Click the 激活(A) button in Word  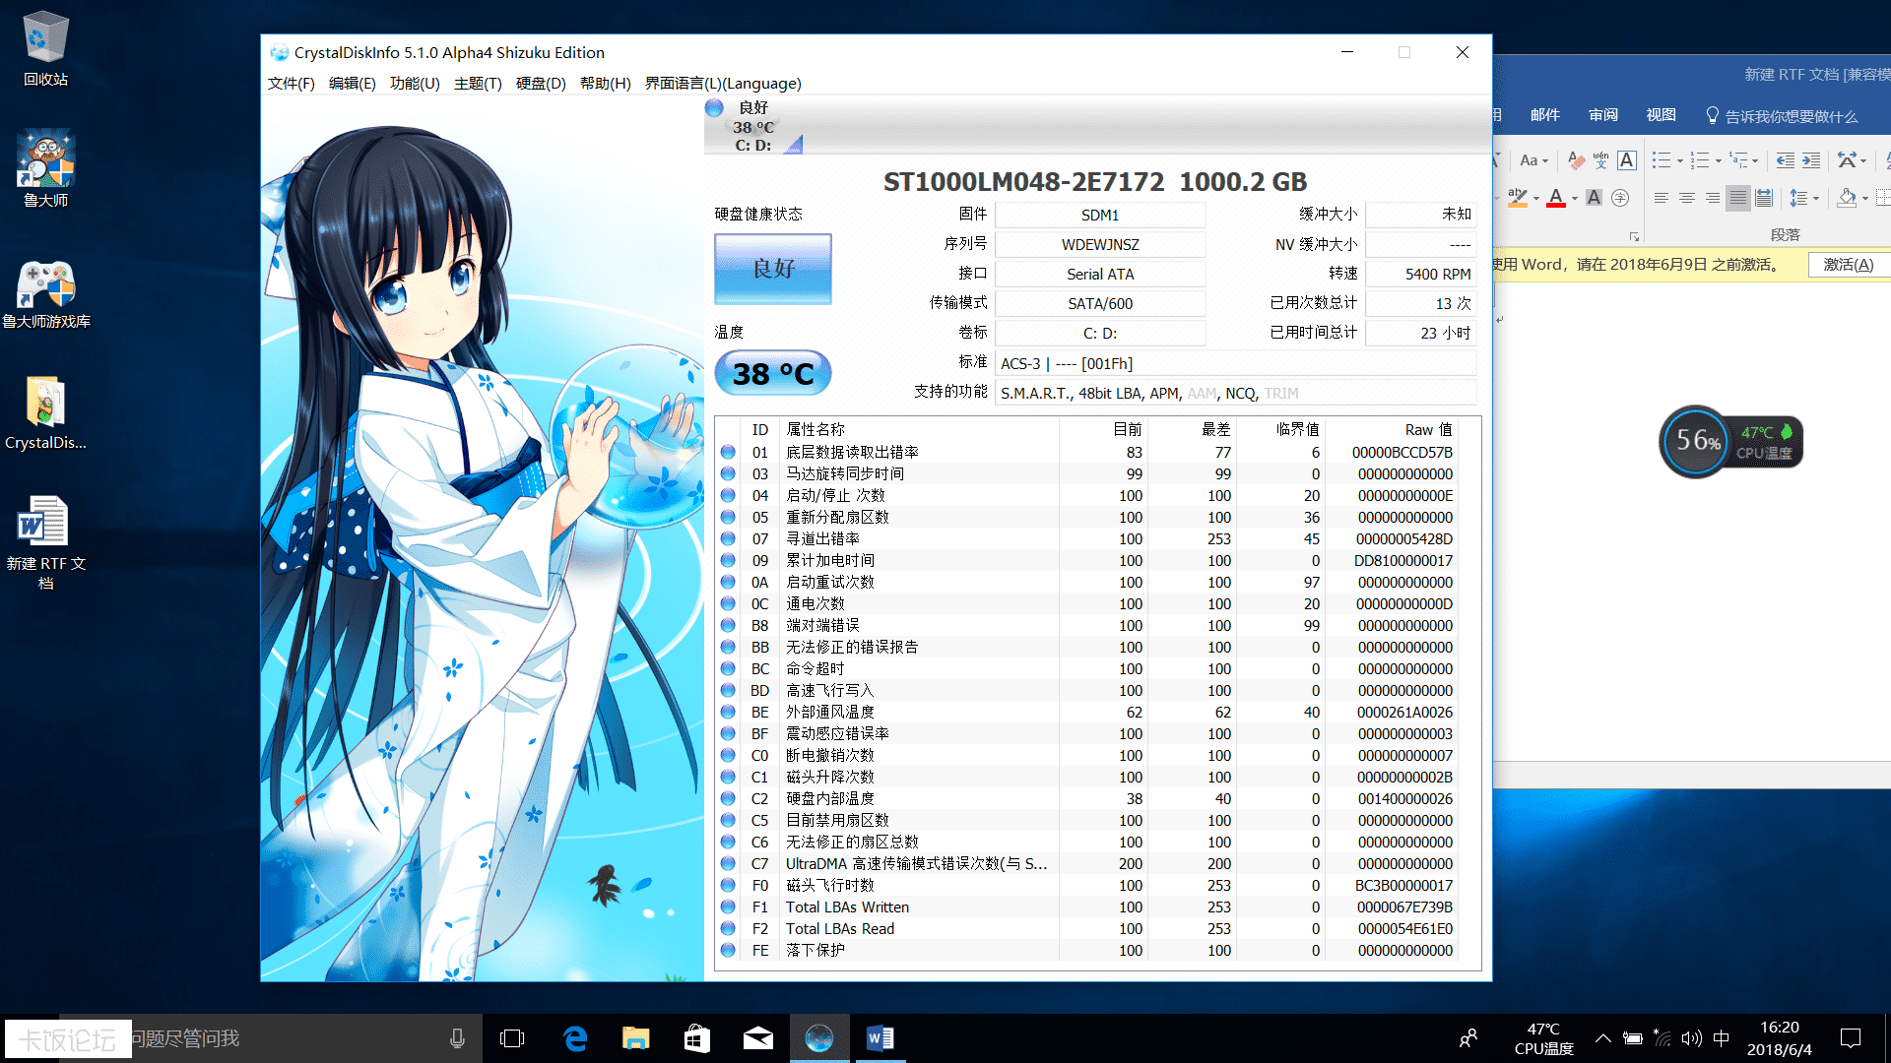[x=1849, y=264]
